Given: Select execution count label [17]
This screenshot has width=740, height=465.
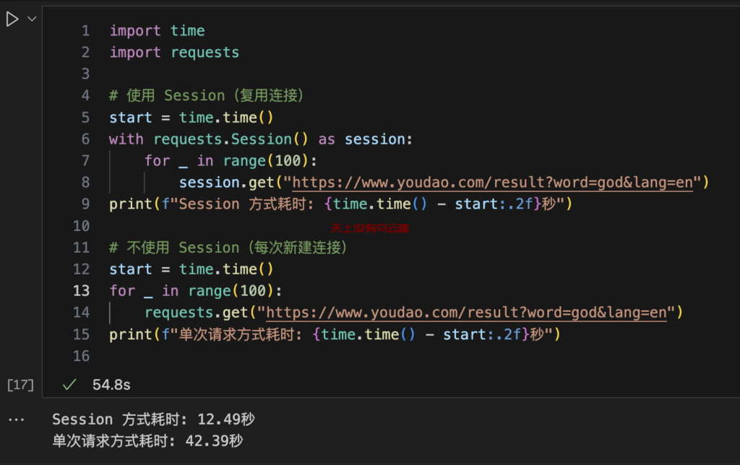Looking at the screenshot, I should point(20,385).
